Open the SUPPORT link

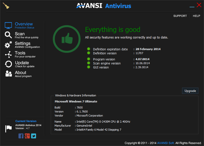tap(180, 16)
